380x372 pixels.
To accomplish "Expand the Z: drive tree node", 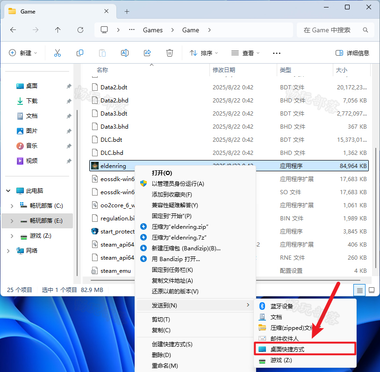I will [x=12, y=236].
